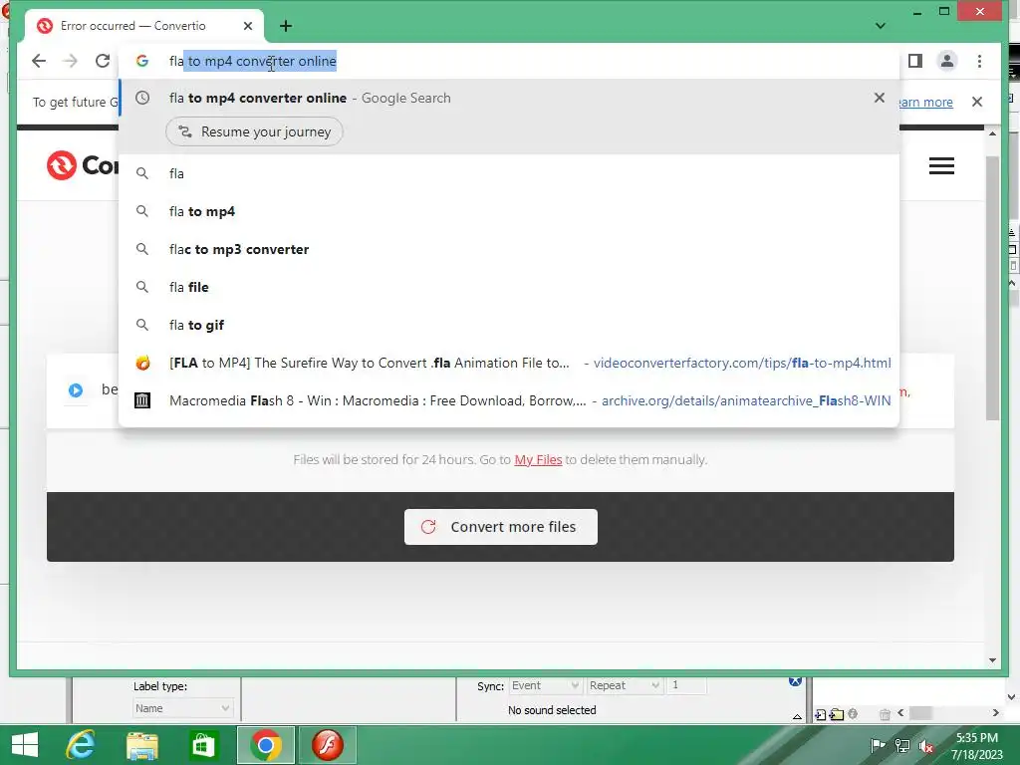Close the 'Error occurred — Convertio' tab
This screenshot has height=765, width=1020.
[248, 26]
